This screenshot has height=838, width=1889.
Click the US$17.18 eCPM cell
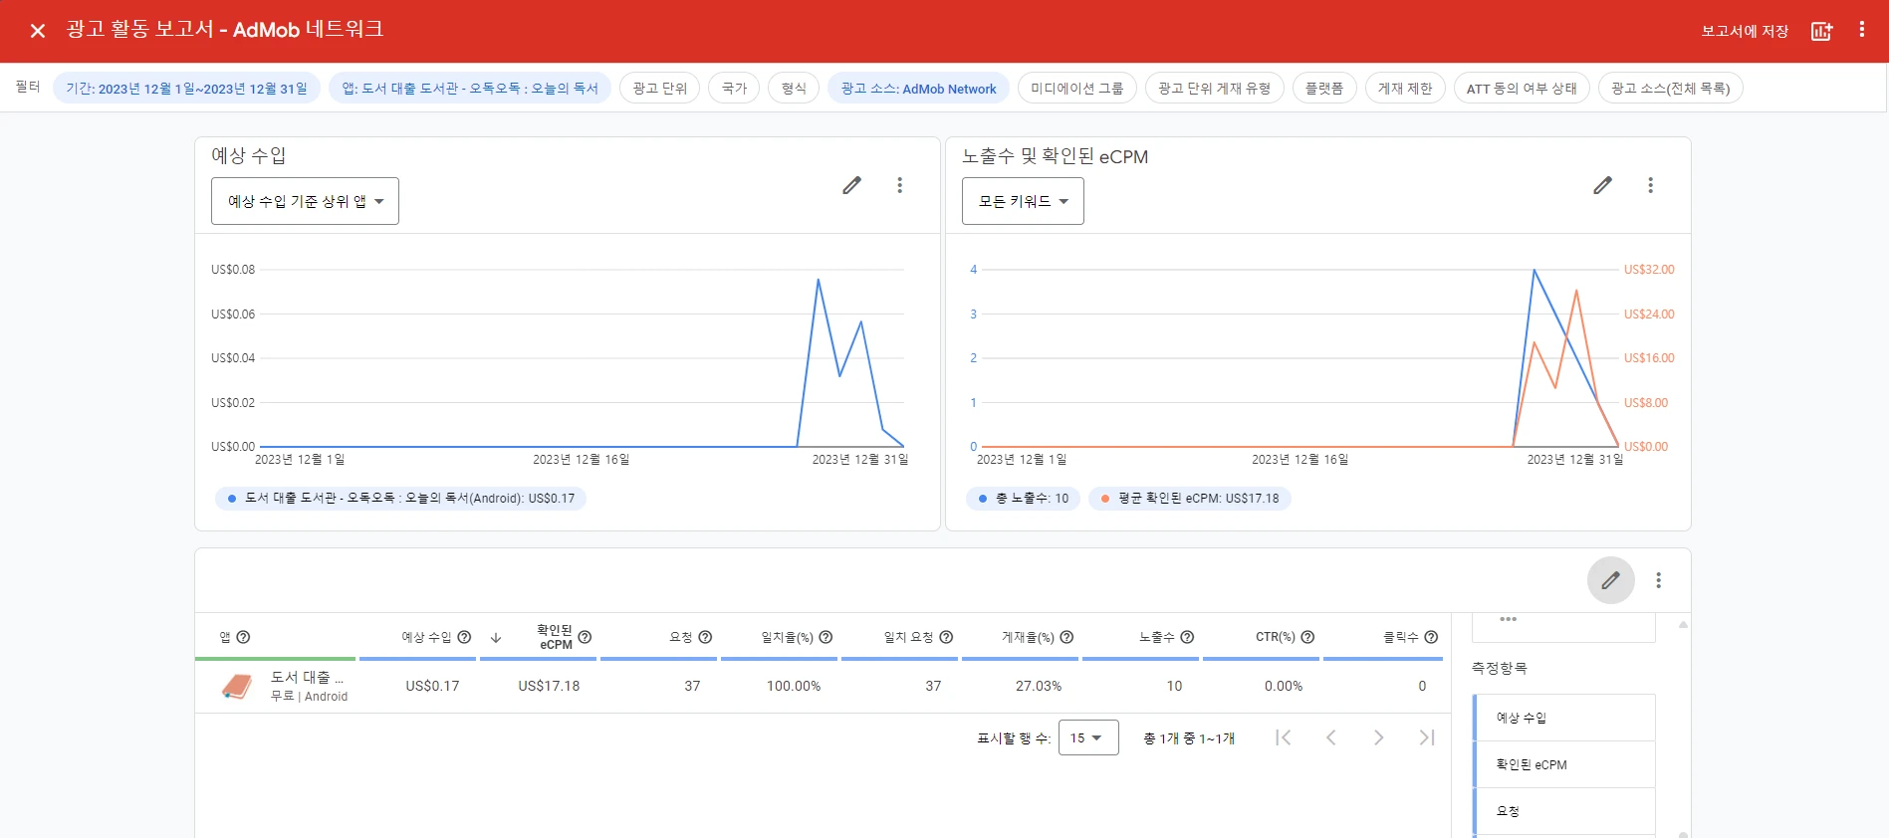(549, 686)
